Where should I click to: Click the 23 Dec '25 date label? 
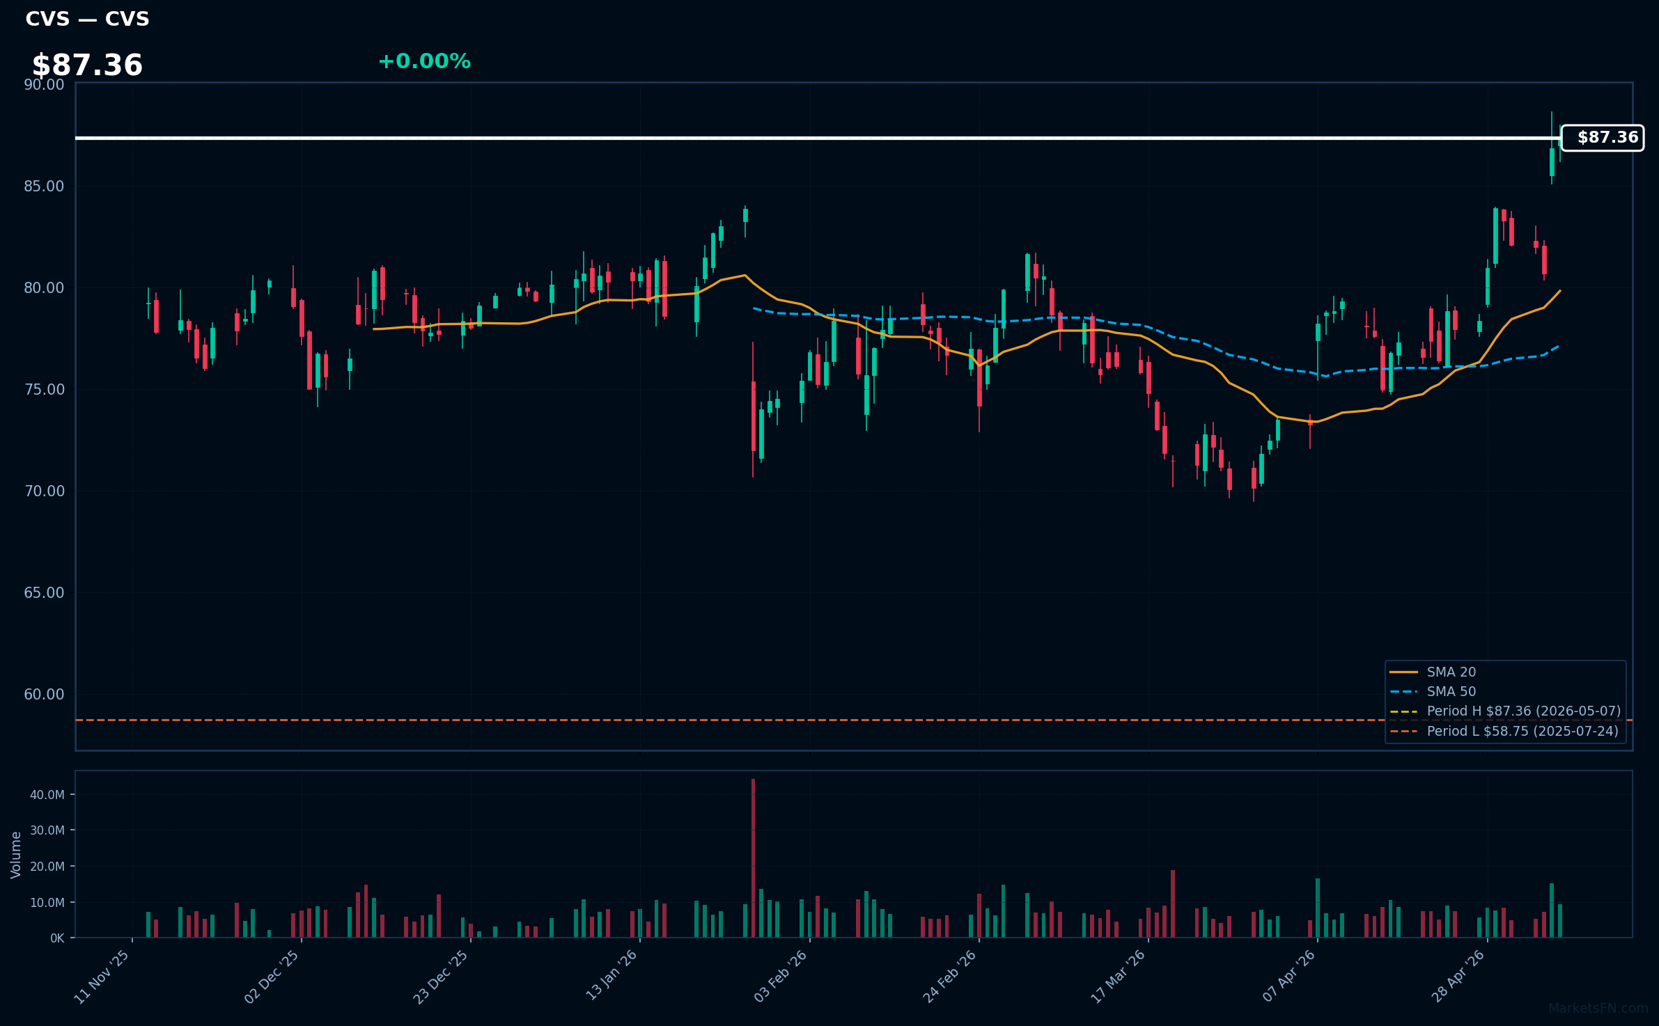pyautogui.click(x=441, y=977)
